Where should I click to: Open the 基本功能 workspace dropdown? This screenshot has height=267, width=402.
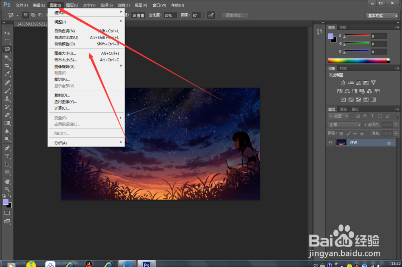tap(382, 16)
